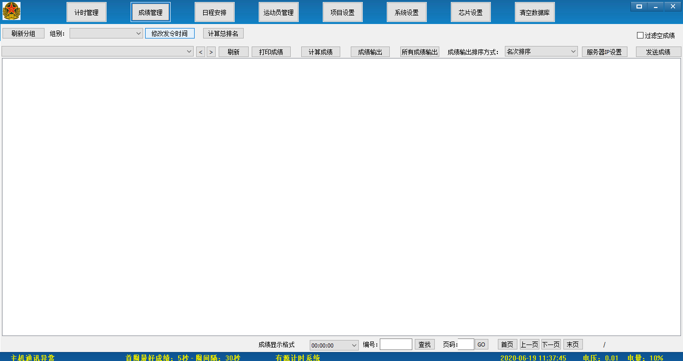
Task: Click the 成绩输出 button
Action: click(370, 52)
